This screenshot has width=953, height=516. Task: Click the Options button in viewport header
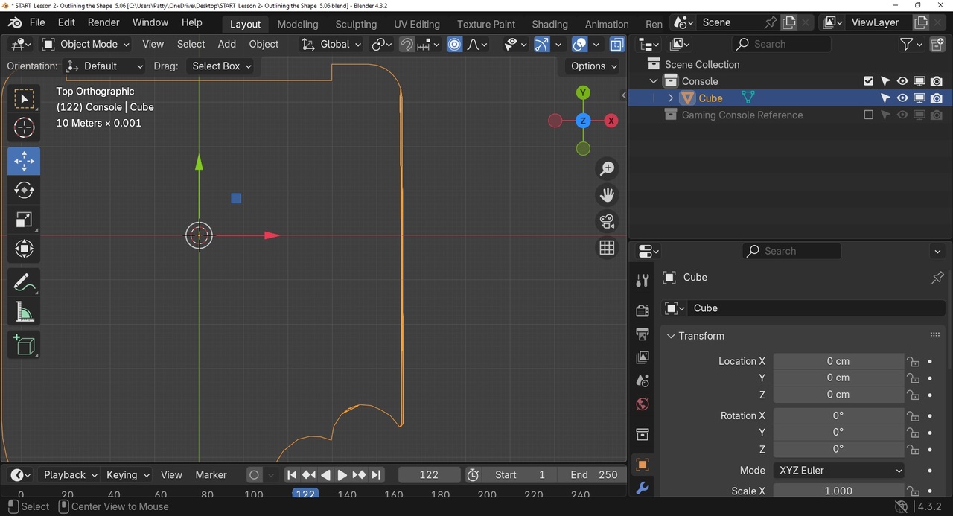(593, 66)
